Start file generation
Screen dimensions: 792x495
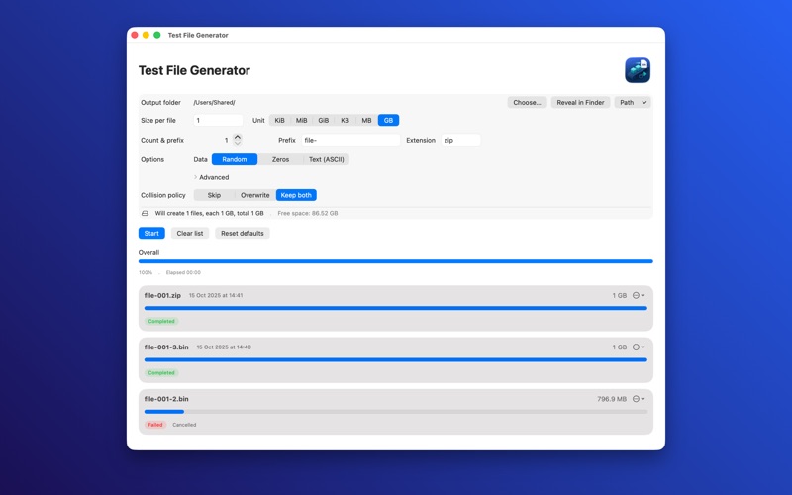(x=151, y=233)
